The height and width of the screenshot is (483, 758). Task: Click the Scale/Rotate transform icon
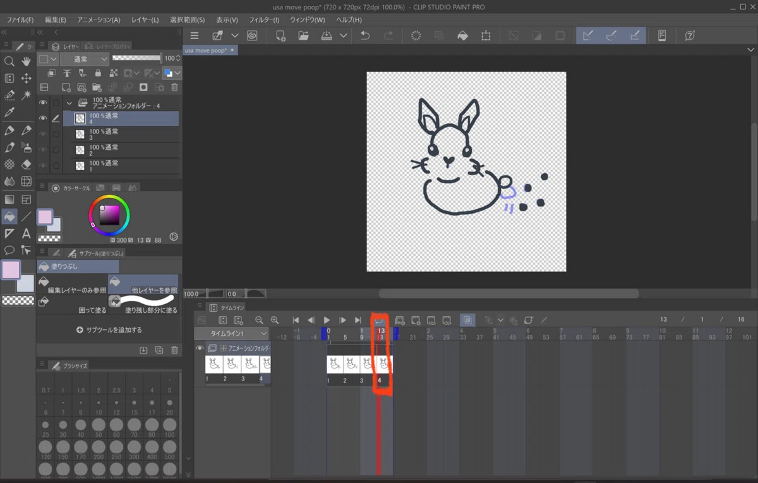point(486,36)
